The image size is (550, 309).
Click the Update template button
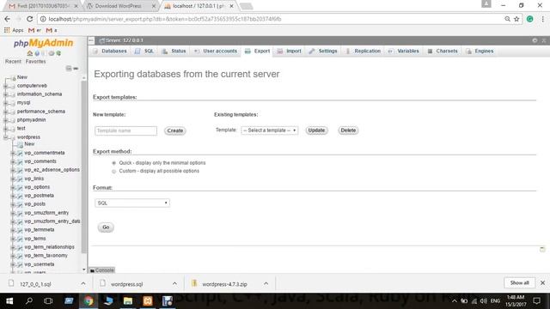[x=316, y=130]
